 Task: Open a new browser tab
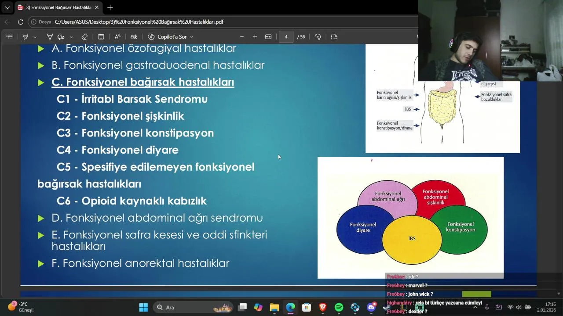110,7
